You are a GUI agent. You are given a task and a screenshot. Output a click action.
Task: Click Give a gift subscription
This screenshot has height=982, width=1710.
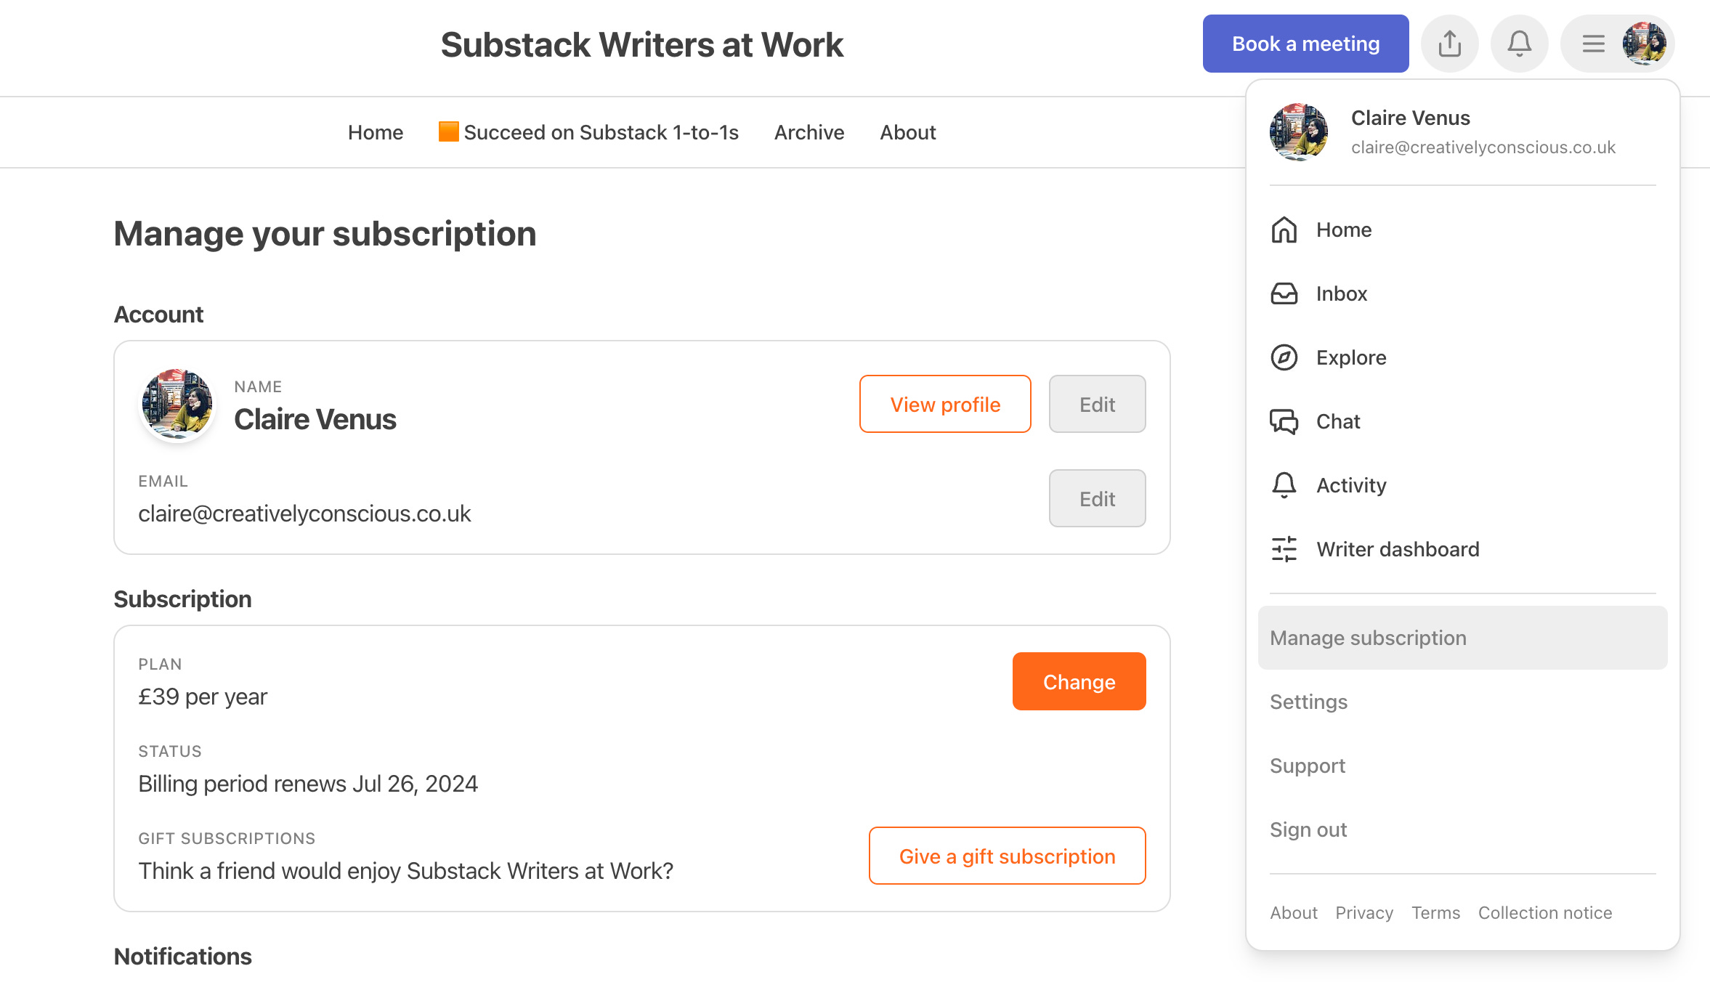tap(1007, 856)
